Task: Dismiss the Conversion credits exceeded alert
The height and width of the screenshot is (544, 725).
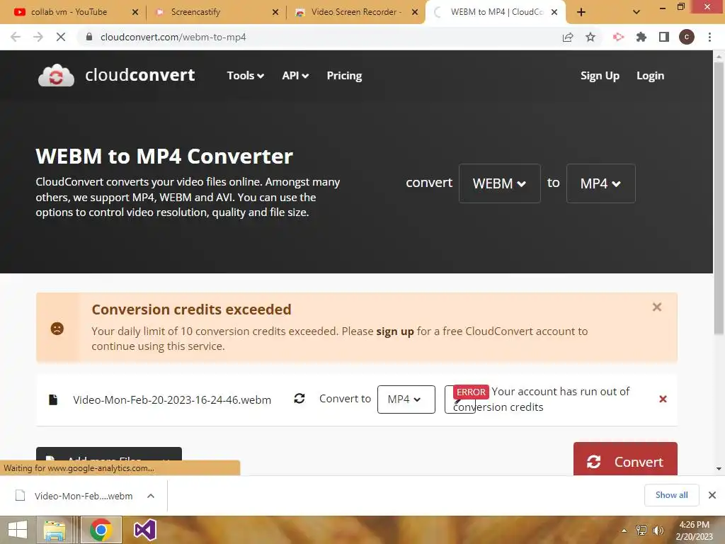Action: 656,307
